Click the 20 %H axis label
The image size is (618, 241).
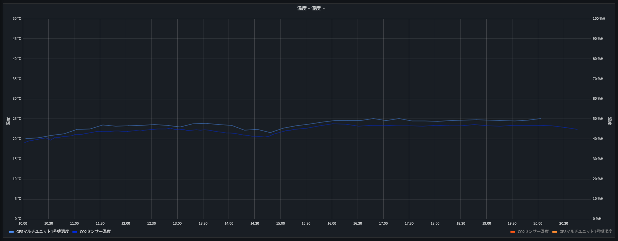tap(598, 179)
